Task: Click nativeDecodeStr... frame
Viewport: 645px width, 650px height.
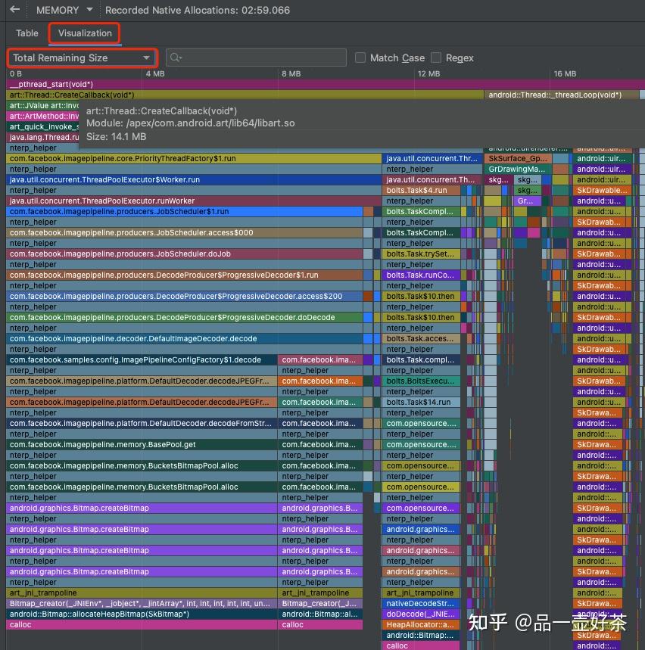Action: 421,604
